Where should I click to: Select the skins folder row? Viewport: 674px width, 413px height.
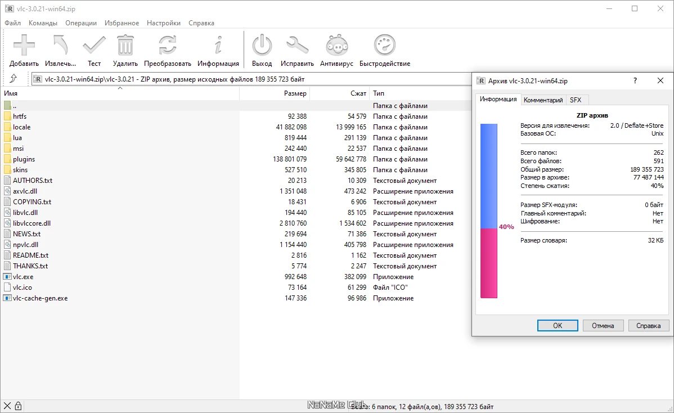[236, 170]
